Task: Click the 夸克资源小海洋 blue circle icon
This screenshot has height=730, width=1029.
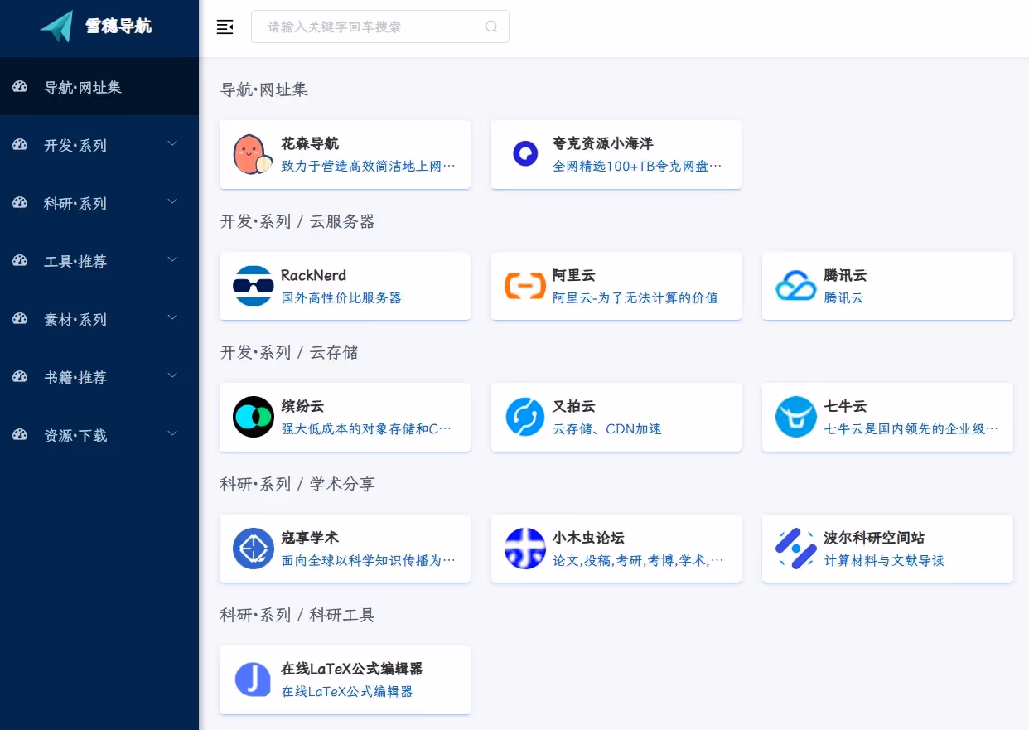Action: (524, 154)
